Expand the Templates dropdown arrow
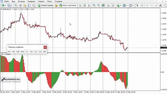 tap(133, 5)
